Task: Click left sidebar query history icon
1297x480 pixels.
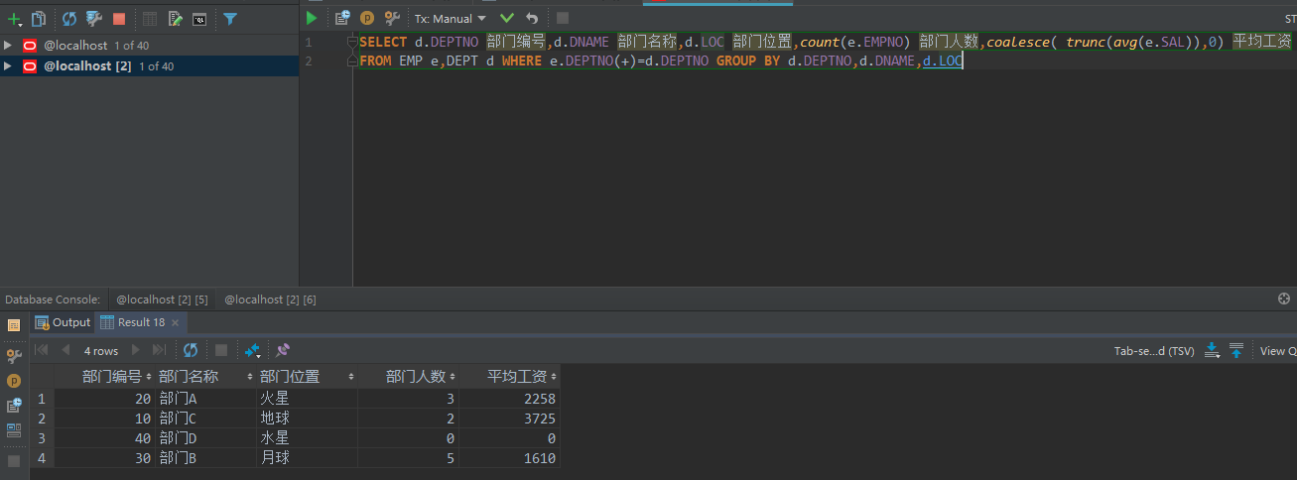Action: click(14, 406)
